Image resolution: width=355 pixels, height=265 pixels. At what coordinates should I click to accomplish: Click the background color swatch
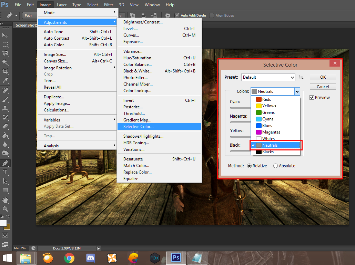click(8, 227)
